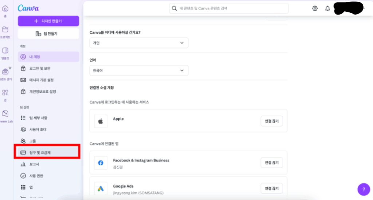Click the 그룹 group icon
Image resolution: width=373 pixels, height=200 pixels.
23,141
